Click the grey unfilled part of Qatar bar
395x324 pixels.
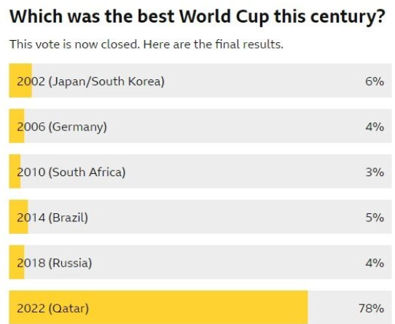pos(350,307)
